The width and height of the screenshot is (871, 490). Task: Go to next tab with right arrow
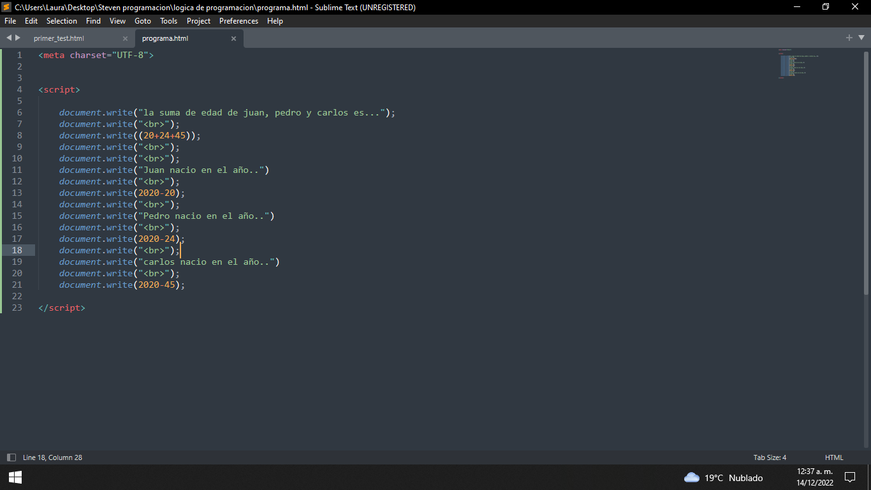(x=18, y=38)
